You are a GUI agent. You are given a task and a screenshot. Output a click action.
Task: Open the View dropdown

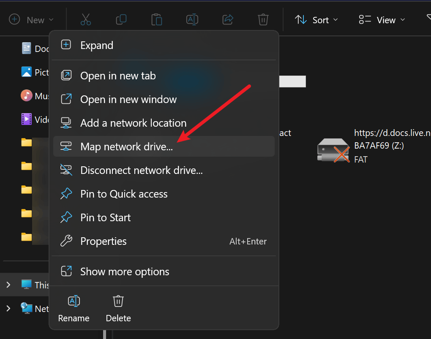click(382, 20)
